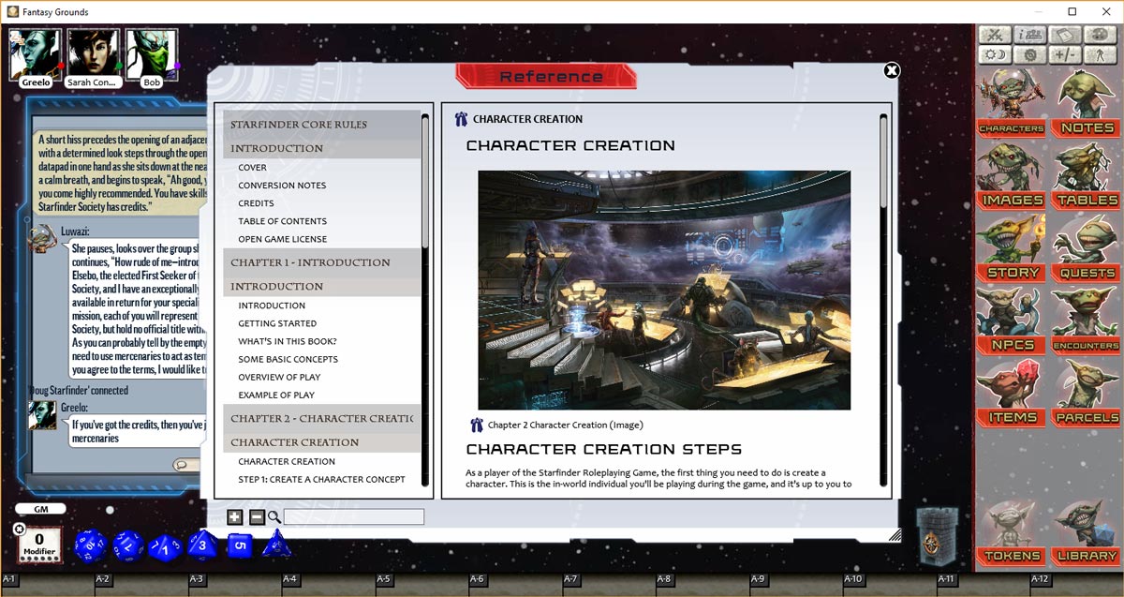Open the Library sidebar section
Image resolution: width=1124 pixels, height=597 pixels.
coord(1085,531)
